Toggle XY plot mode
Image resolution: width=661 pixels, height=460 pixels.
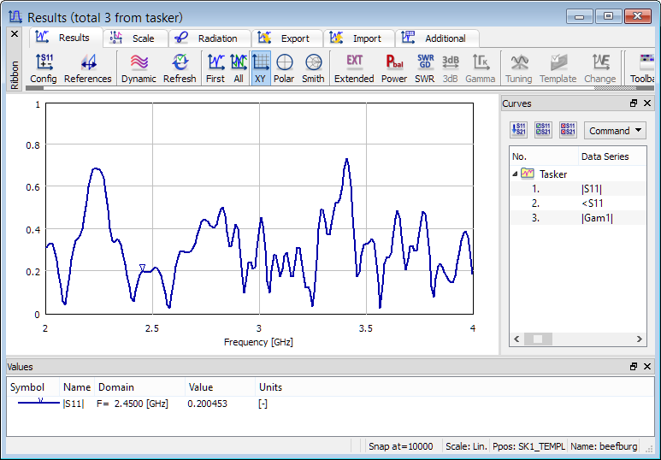261,68
